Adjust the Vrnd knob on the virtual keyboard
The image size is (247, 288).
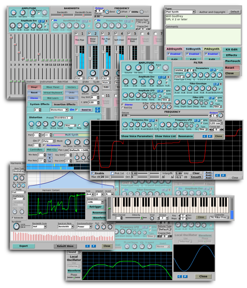pos(152,218)
